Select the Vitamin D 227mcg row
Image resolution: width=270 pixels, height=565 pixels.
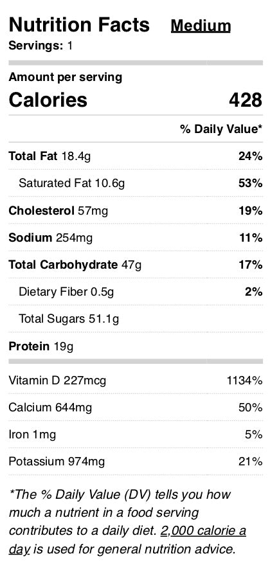click(x=136, y=380)
